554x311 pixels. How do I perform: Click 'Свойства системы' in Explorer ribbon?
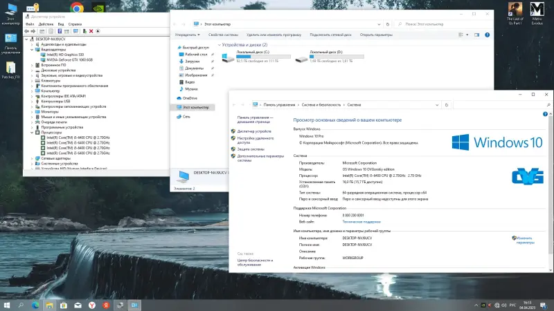tap(223, 35)
